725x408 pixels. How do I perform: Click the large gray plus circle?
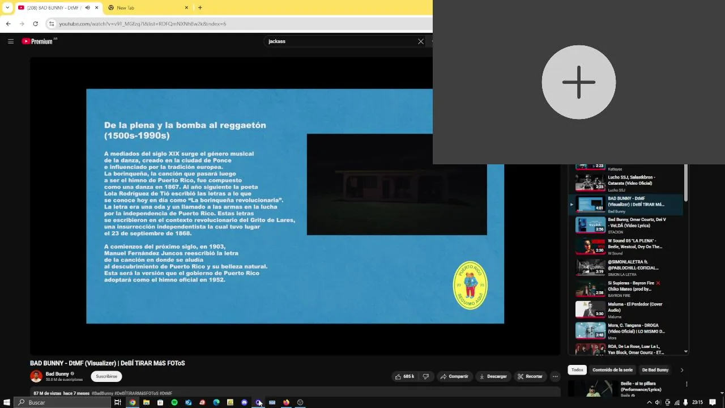point(578,82)
